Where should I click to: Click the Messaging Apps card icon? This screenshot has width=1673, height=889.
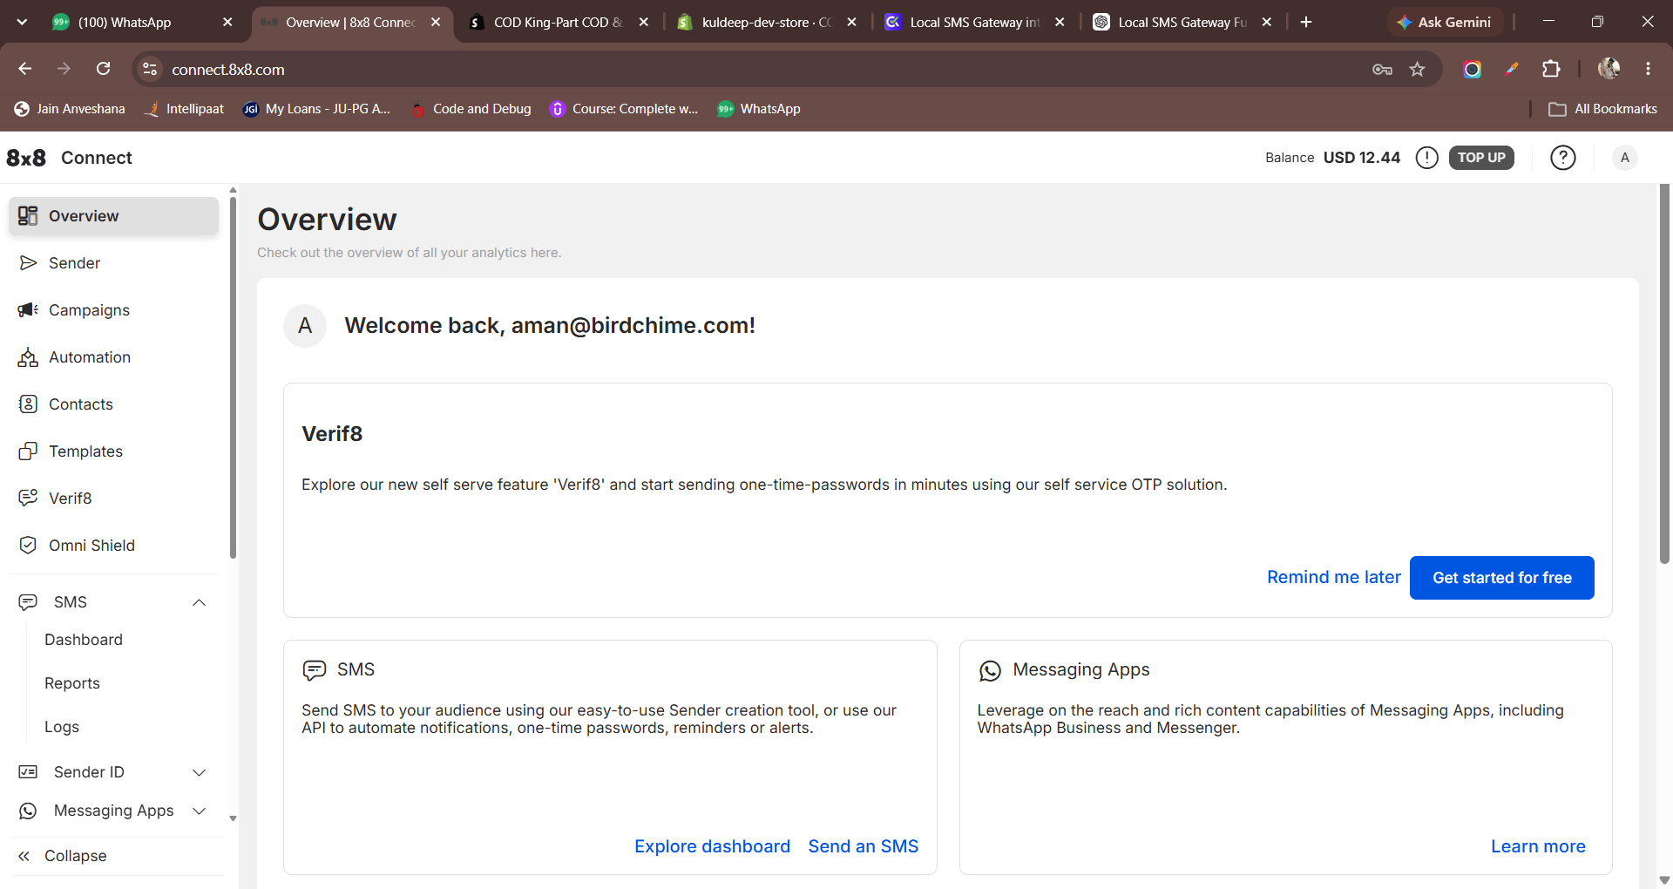(x=990, y=670)
